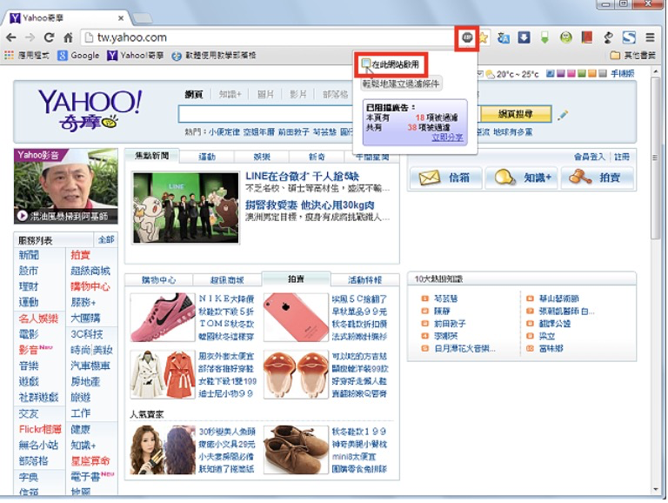Play the Yahoo影音 video thumbnail
The image size is (668, 503).
[x=66, y=186]
